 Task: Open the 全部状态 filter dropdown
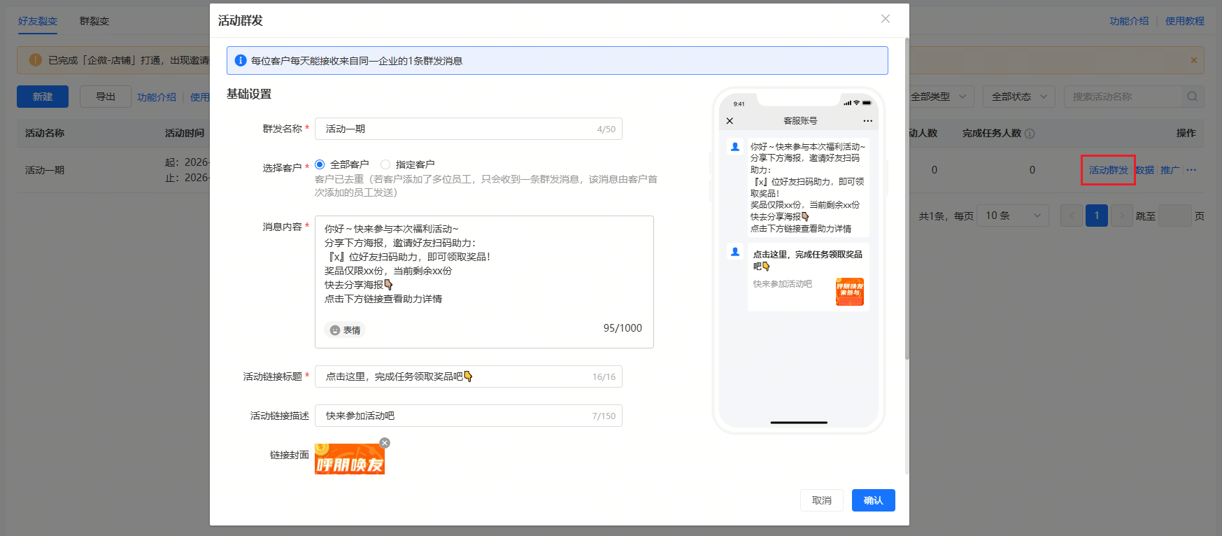pyautogui.click(x=1019, y=97)
